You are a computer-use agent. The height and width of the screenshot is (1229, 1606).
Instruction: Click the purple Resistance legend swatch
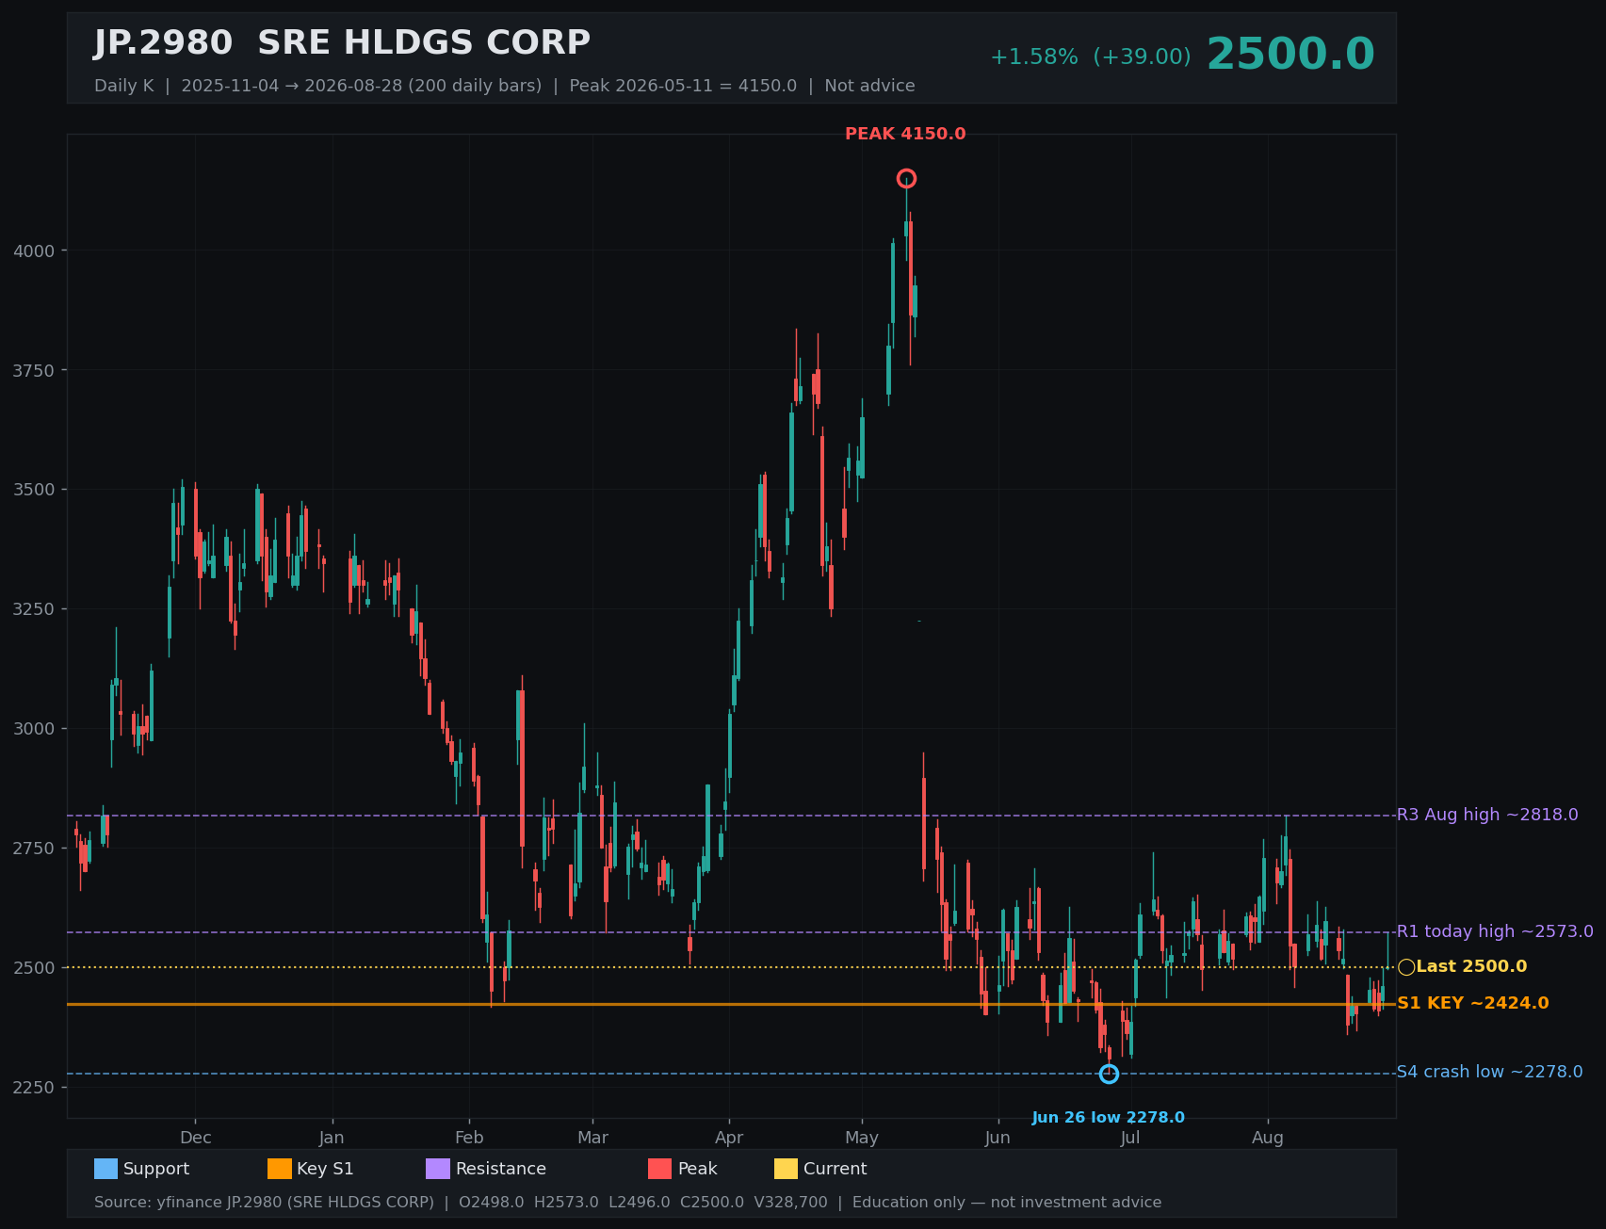(x=438, y=1169)
